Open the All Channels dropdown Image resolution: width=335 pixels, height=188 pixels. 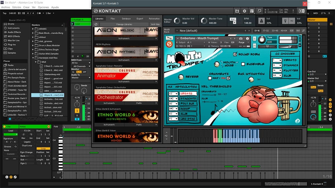pos(81,66)
